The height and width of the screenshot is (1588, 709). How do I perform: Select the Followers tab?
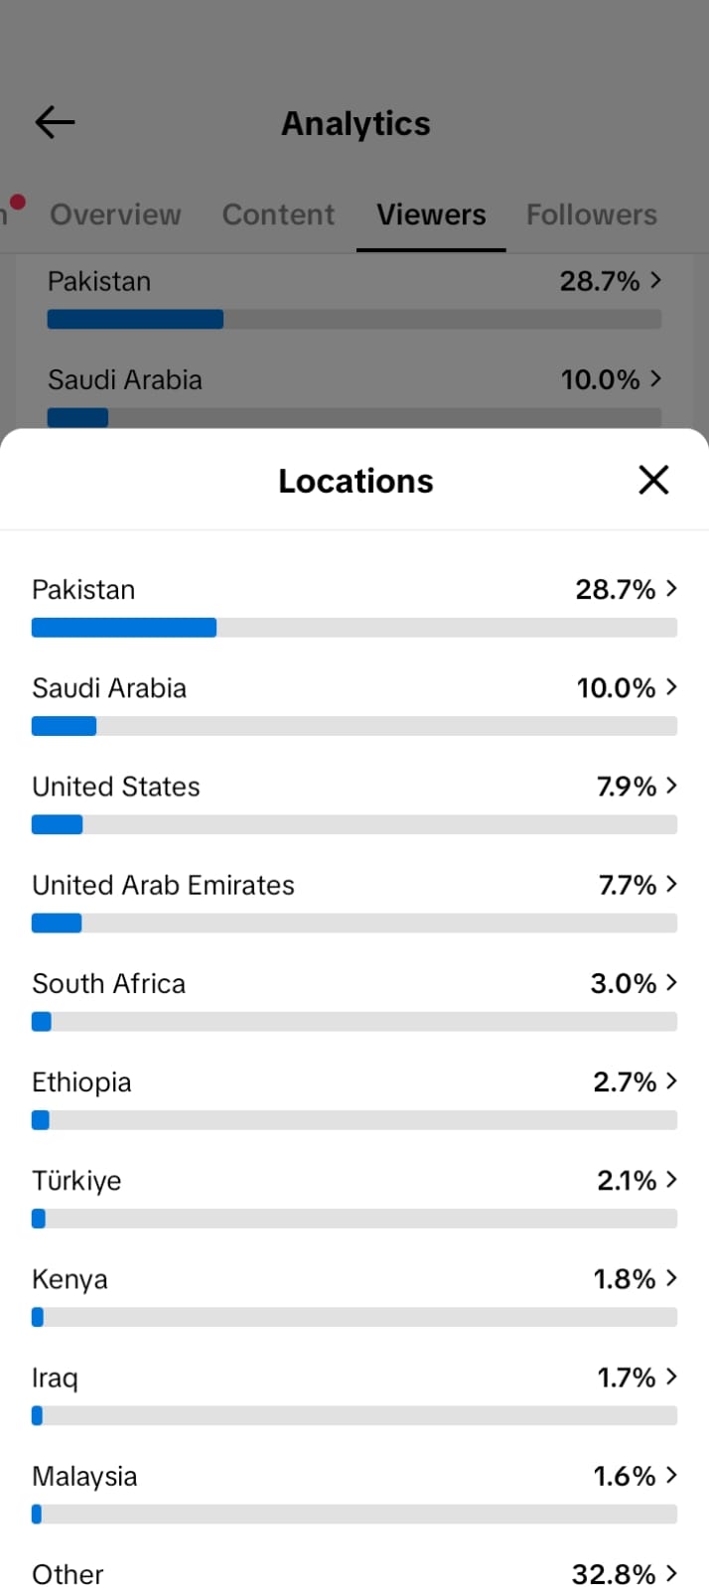pyautogui.click(x=592, y=215)
